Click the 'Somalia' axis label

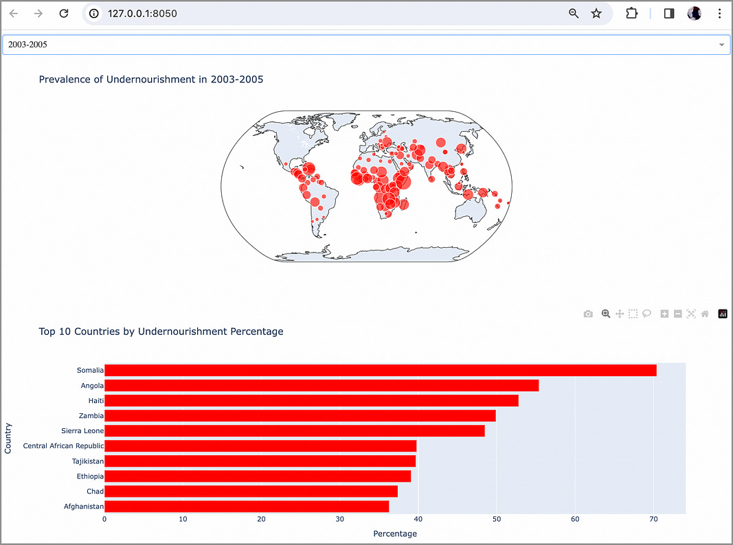(x=90, y=371)
